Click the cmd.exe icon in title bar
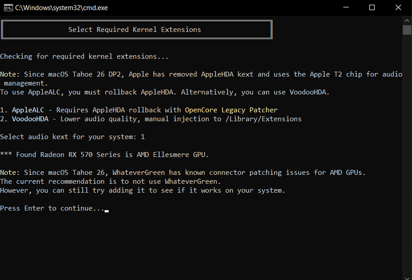 [8, 8]
